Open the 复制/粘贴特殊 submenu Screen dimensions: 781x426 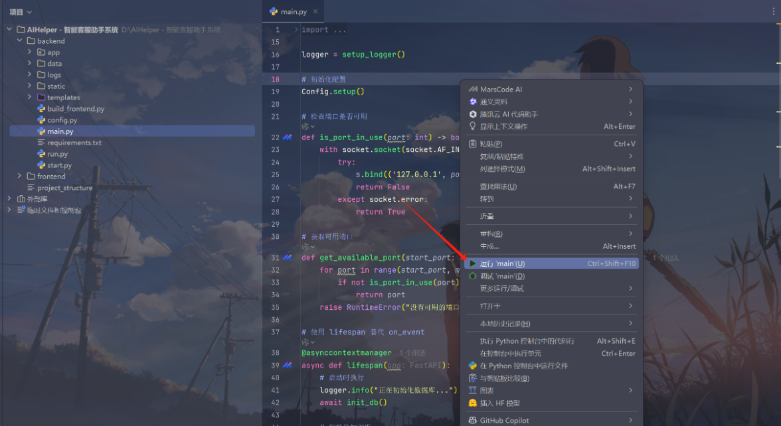[552, 157]
